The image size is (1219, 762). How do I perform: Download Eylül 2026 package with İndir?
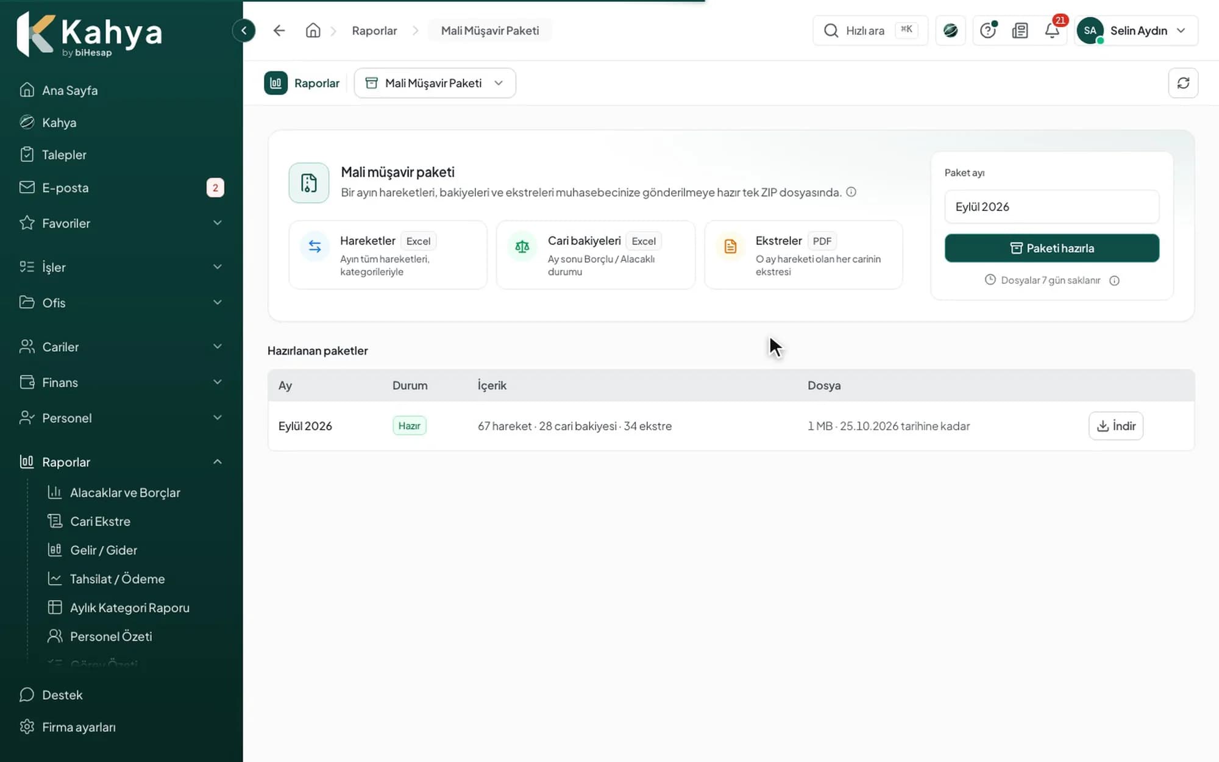1116,426
